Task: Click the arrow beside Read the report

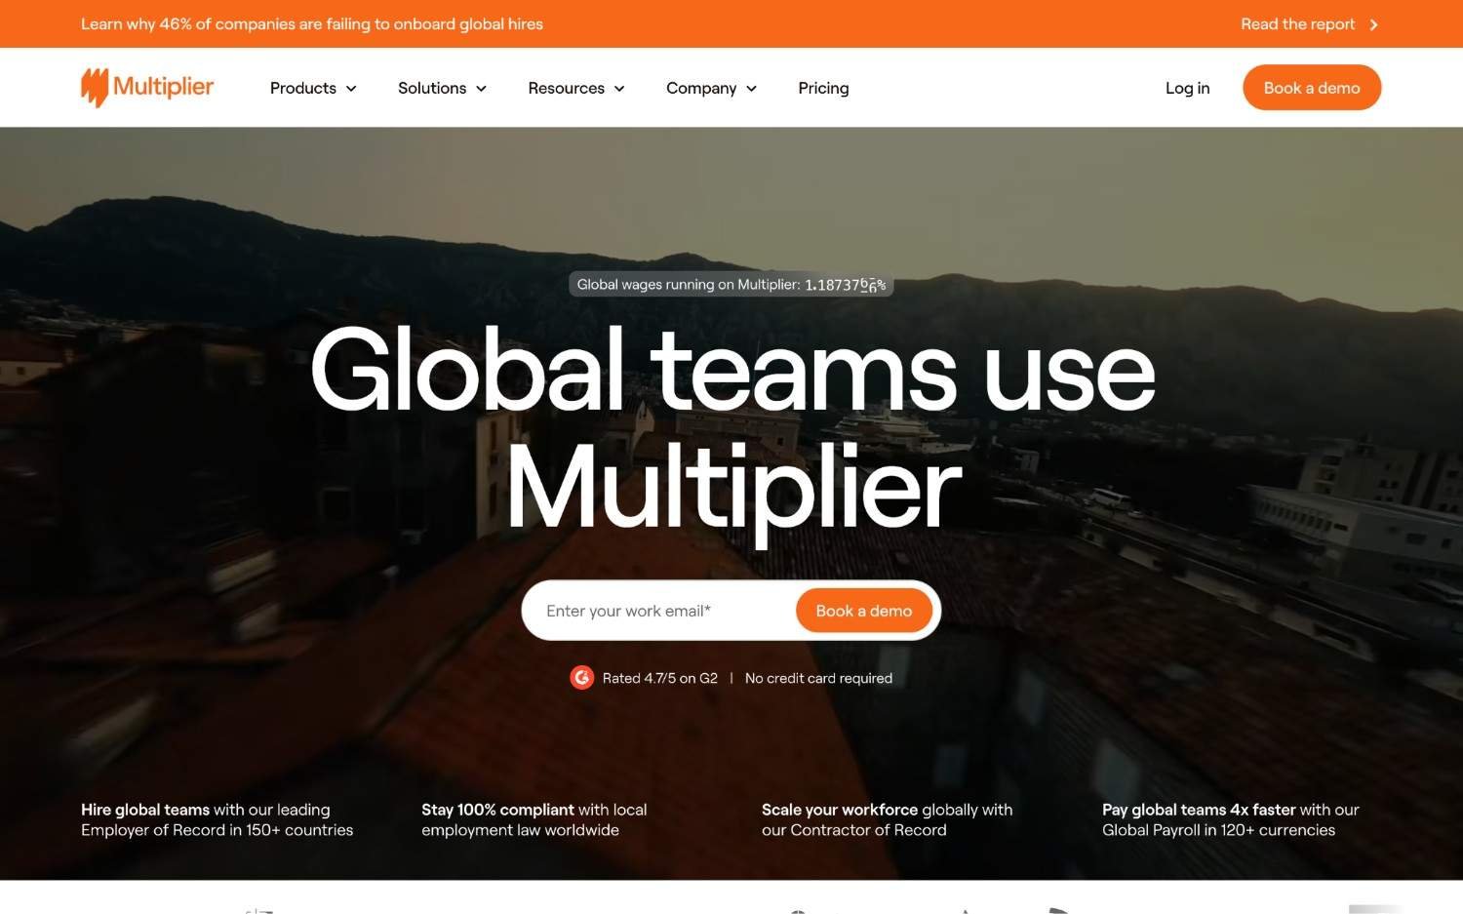Action: coord(1373,24)
